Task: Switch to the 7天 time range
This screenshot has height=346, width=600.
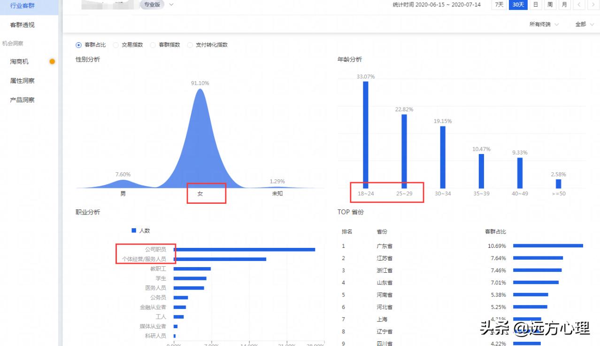Action: [x=499, y=5]
